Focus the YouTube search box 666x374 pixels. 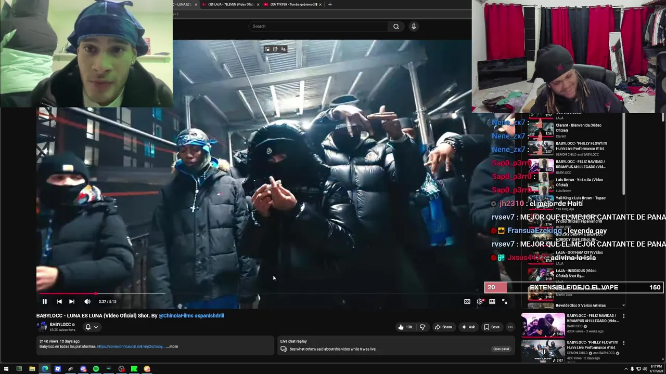click(318, 26)
